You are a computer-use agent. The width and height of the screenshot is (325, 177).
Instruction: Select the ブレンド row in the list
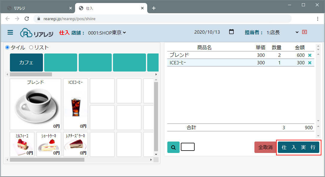coord(241,55)
